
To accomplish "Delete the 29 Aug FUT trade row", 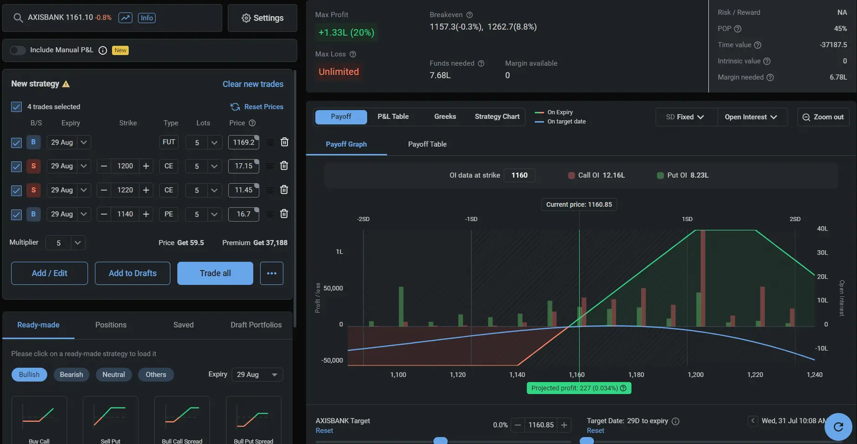I will pos(284,142).
